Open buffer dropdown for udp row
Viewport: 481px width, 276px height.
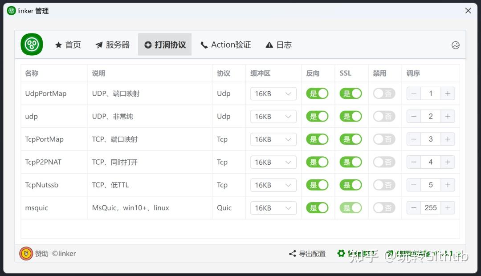coord(273,117)
